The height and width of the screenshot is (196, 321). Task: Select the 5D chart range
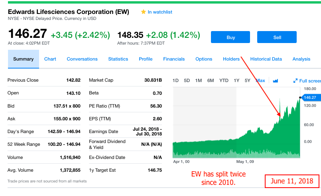187,80
